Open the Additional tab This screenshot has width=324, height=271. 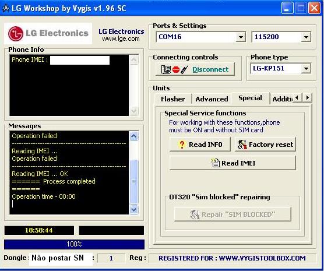[282, 99]
